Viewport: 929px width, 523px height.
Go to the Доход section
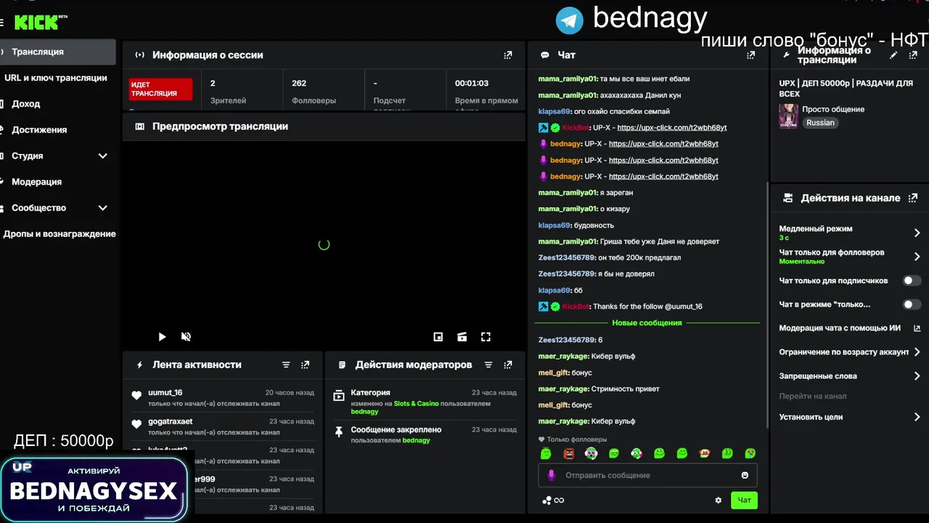pos(26,104)
